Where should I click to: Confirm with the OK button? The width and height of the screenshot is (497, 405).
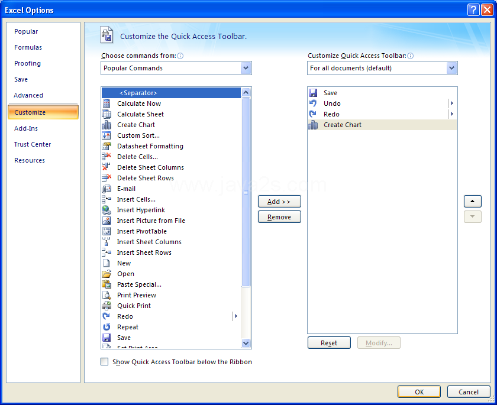pos(419,392)
